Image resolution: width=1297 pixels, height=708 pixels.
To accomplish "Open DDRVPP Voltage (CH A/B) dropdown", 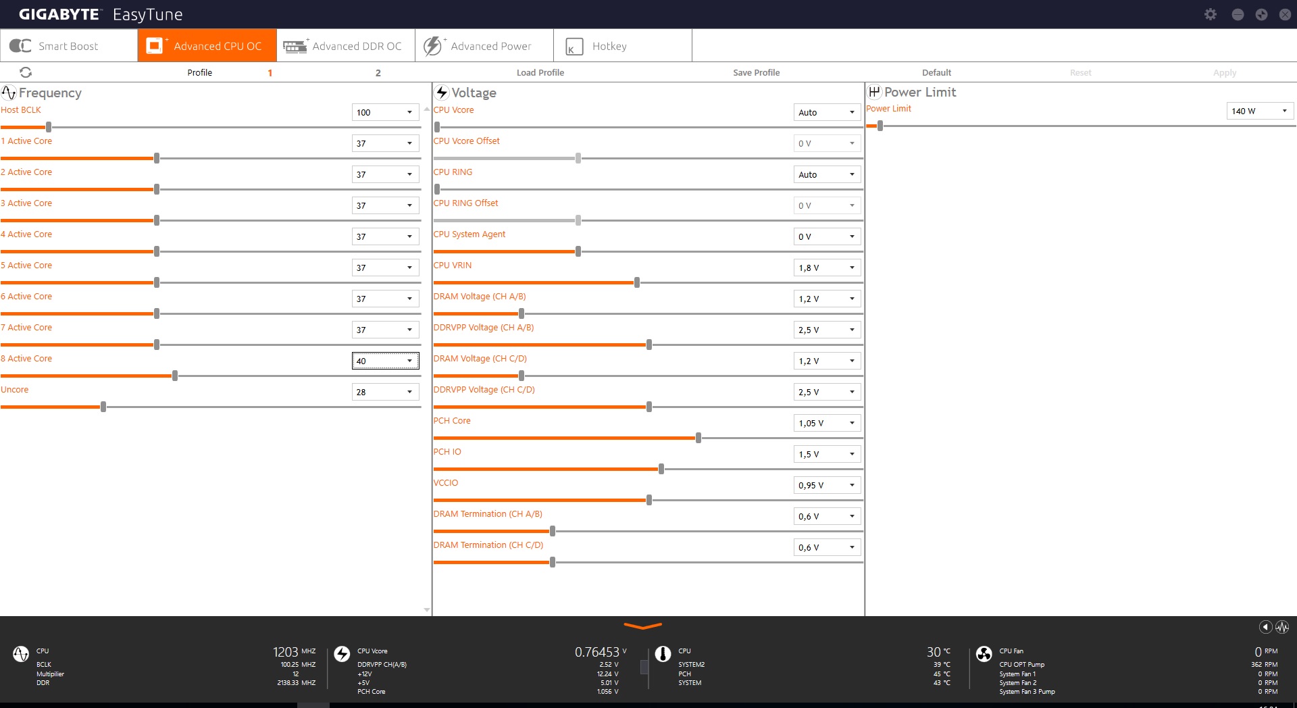I will (828, 330).
